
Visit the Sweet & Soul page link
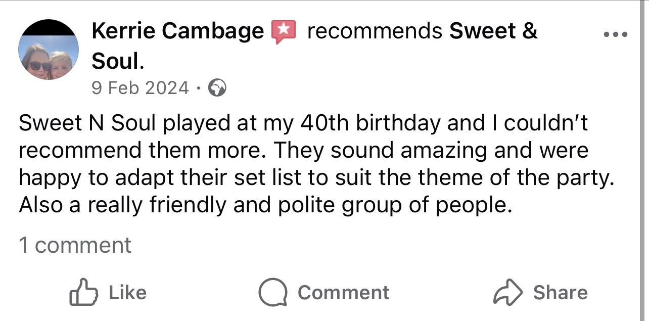(x=493, y=32)
